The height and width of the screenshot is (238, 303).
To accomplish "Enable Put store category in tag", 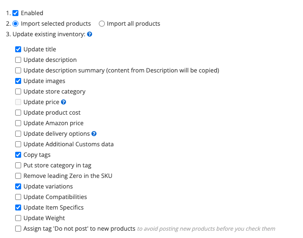I will (x=18, y=166).
